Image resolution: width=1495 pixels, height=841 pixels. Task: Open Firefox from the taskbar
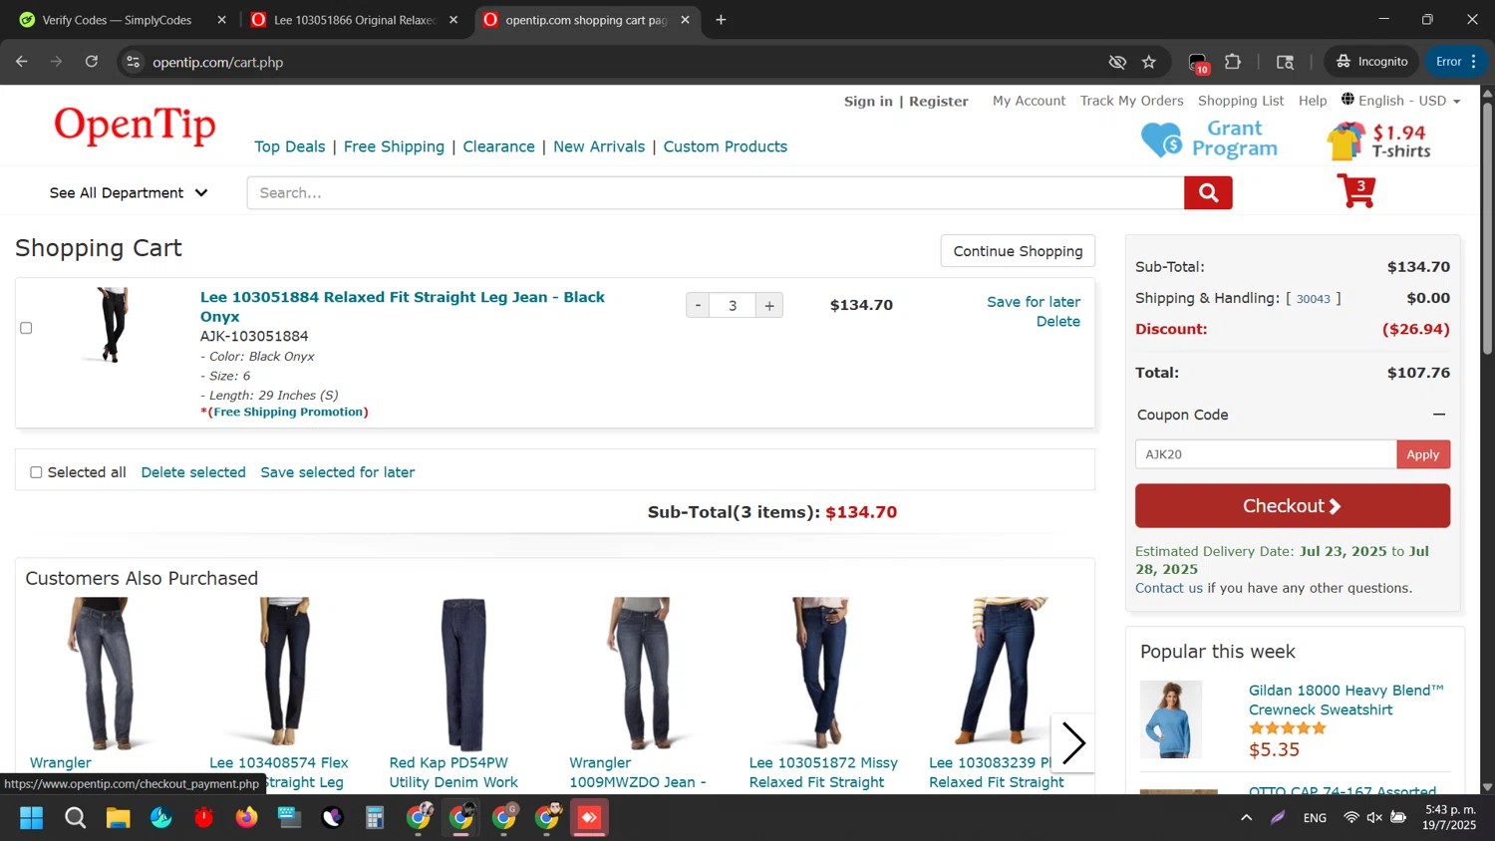pyautogui.click(x=246, y=818)
